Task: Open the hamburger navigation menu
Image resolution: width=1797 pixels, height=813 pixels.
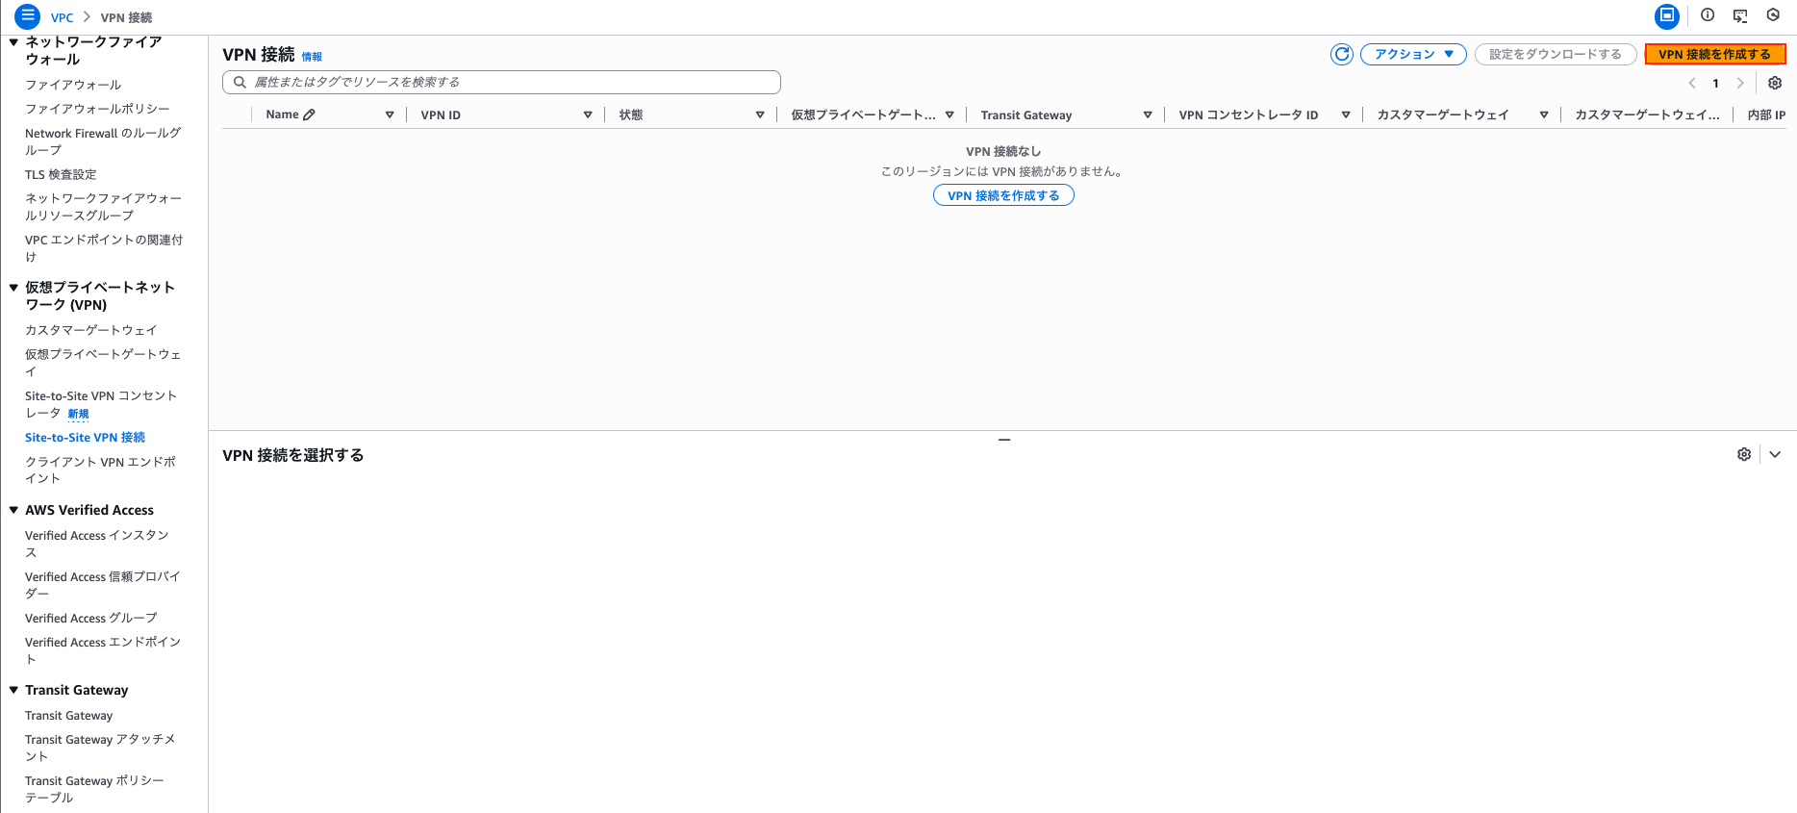Action: 28,16
